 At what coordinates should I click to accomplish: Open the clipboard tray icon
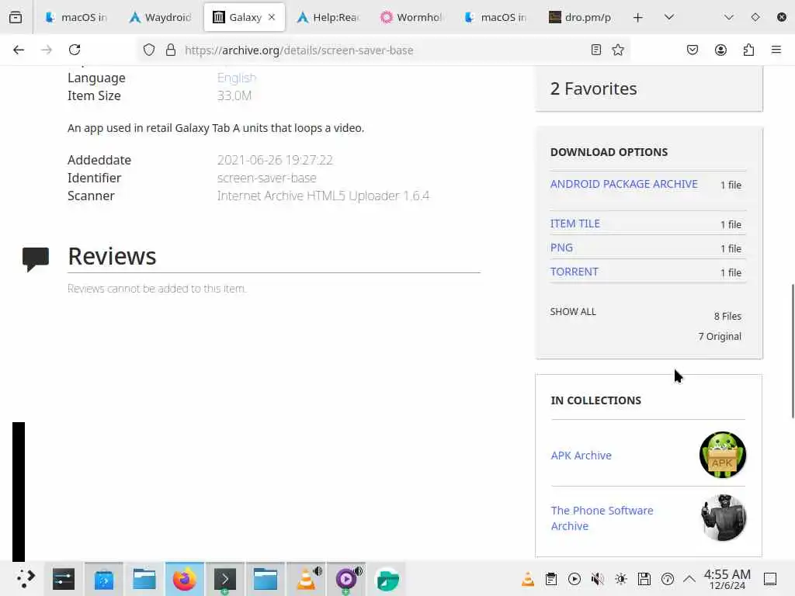pos(551,579)
